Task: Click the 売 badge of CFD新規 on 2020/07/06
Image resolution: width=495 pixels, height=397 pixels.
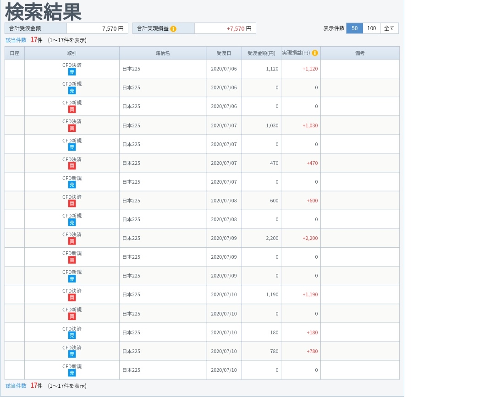Action: (72, 91)
